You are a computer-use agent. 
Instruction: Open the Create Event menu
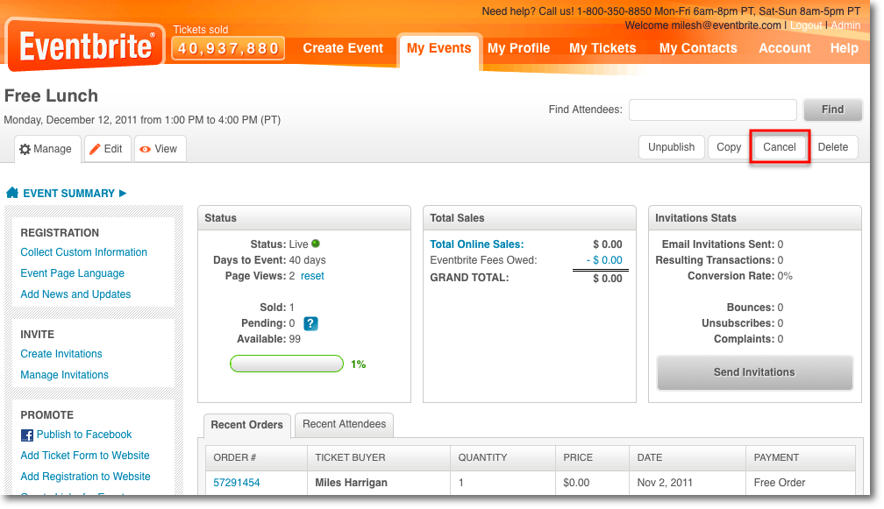(x=343, y=48)
